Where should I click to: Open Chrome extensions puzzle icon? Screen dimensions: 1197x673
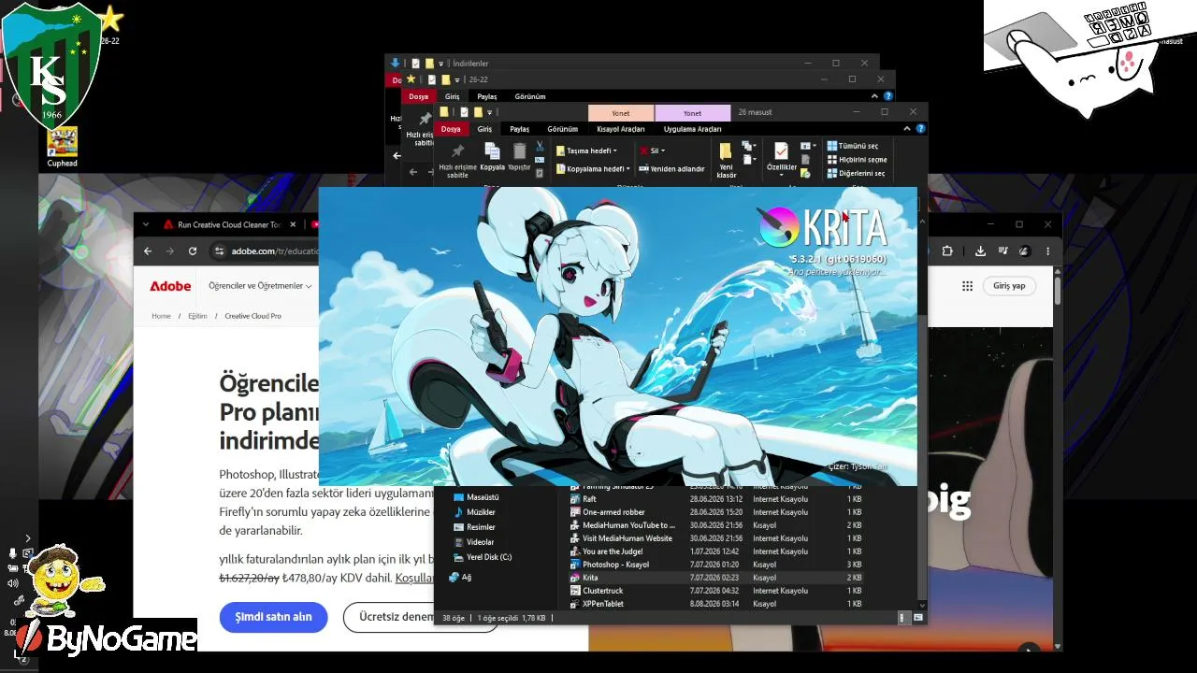click(x=947, y=251)
